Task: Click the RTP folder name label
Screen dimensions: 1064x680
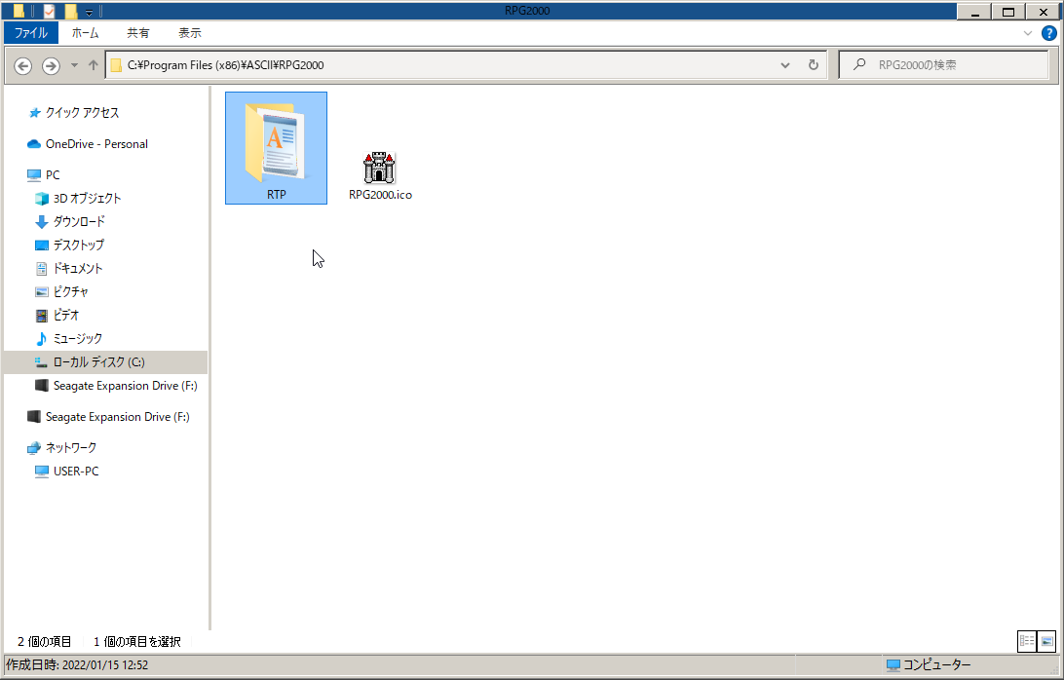Action: tap(276, 195)
